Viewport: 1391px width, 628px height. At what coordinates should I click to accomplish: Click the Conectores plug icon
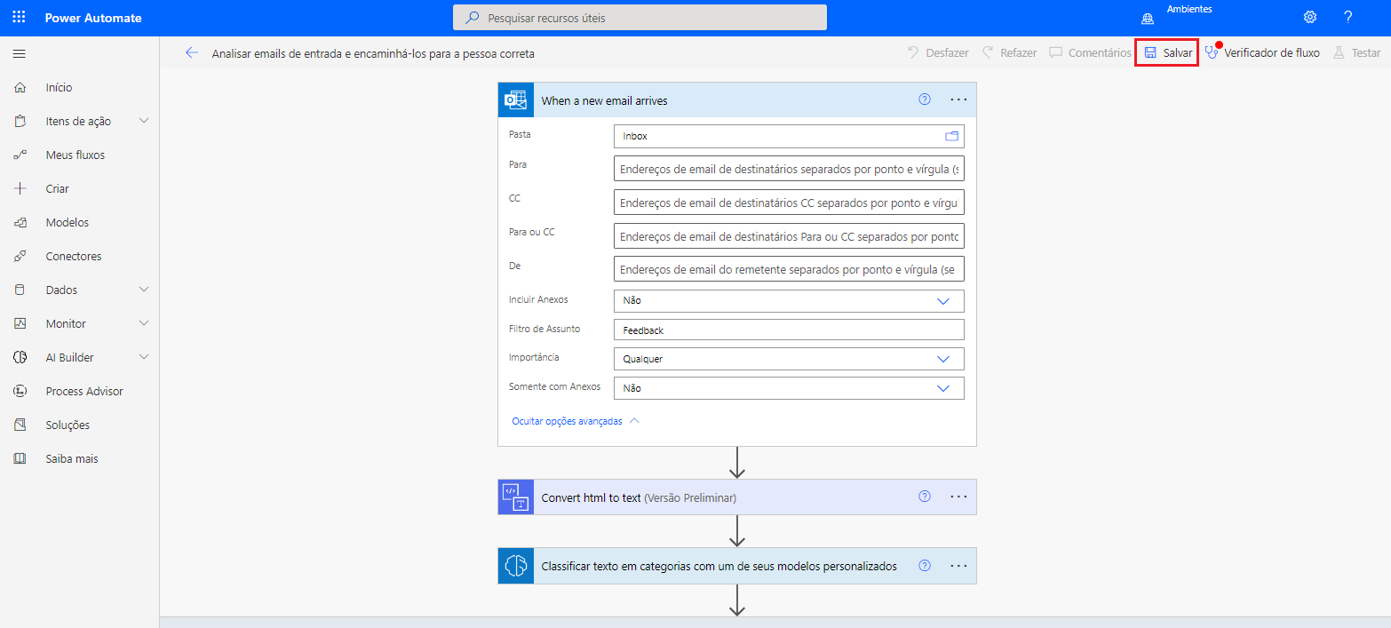pyautogui.click(x=20, y=256)
